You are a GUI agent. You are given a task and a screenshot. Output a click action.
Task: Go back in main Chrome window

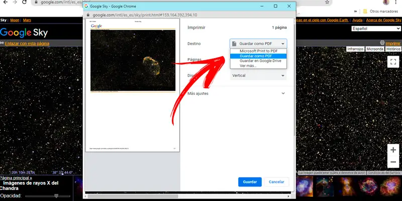[x=5, y=2]
